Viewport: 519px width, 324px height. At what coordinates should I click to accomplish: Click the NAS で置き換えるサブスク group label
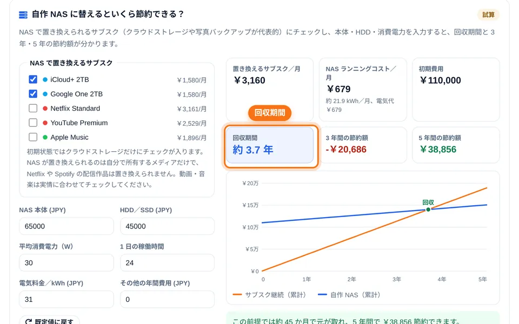[x=71, y=63]
